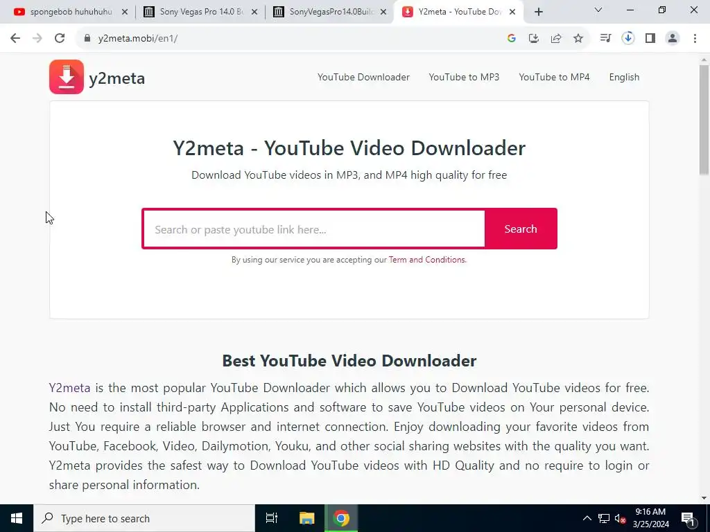The height and width of the screenshot is (532, 710).
Task: Open the media control playlist icon
Action: click(605, 39)
